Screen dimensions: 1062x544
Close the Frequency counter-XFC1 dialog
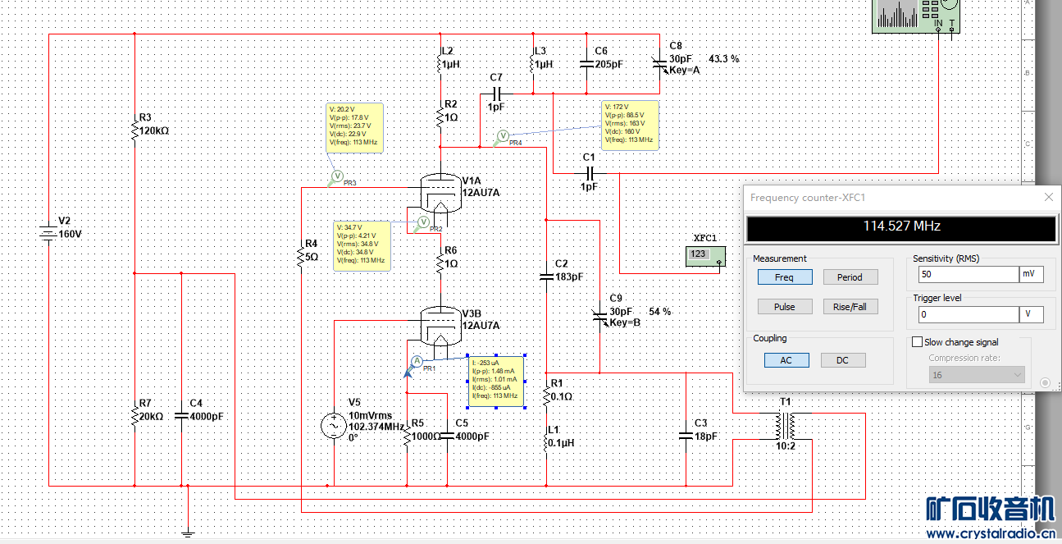click(1048, 198)
